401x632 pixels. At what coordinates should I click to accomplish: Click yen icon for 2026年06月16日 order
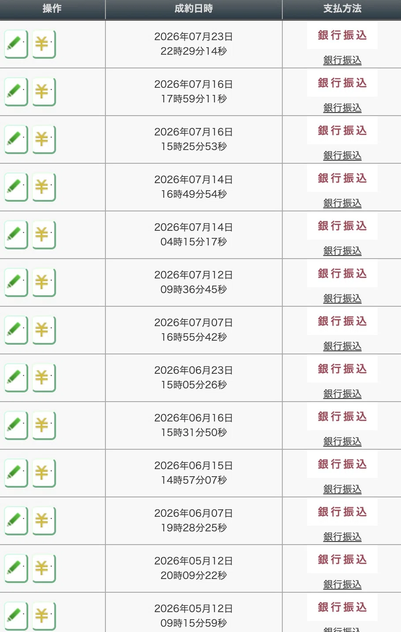(44, 425)
